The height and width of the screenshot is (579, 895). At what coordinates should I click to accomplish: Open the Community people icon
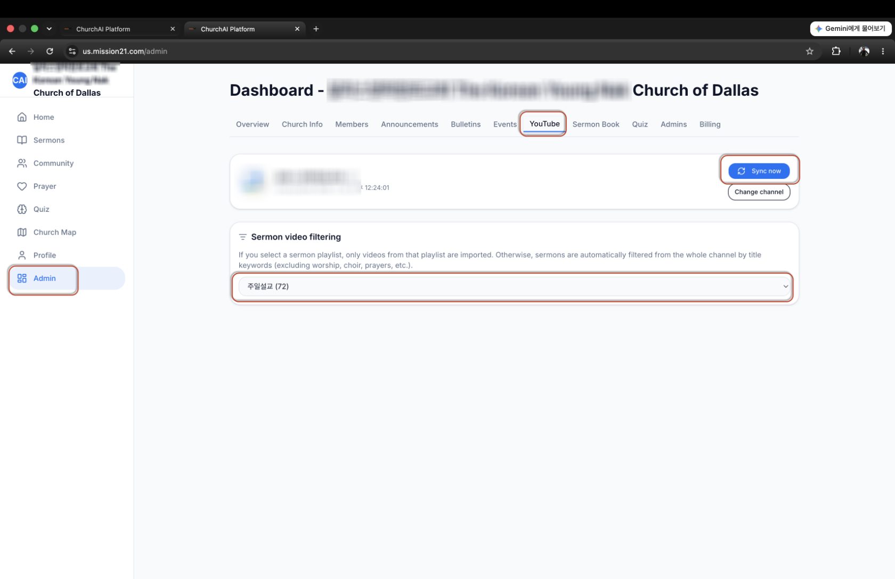[x=22, y=163]
